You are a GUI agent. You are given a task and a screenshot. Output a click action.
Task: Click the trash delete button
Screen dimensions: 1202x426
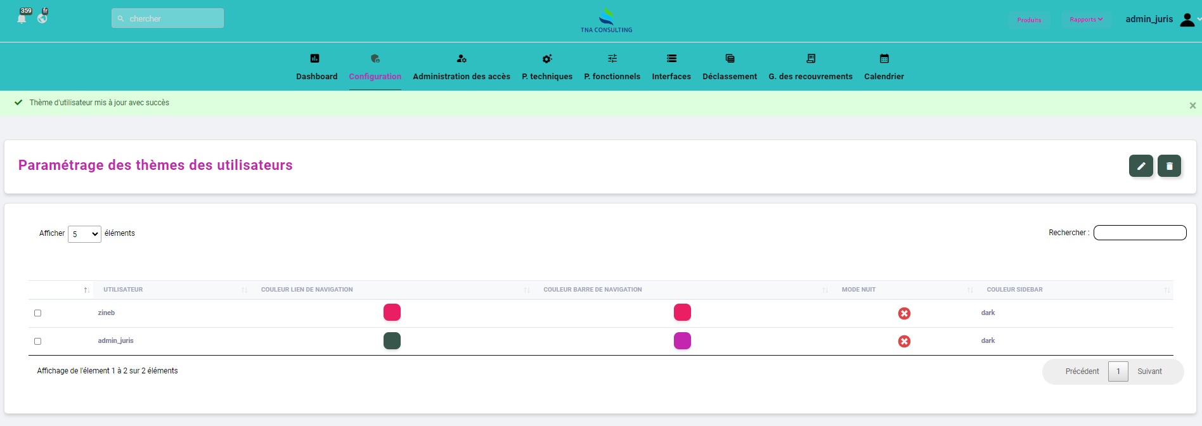(1169, 166)
